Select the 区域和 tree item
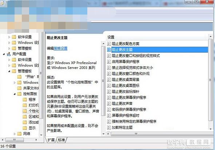Image resolution: width=215 pixels, height=150 pixels. coord(33,117)
